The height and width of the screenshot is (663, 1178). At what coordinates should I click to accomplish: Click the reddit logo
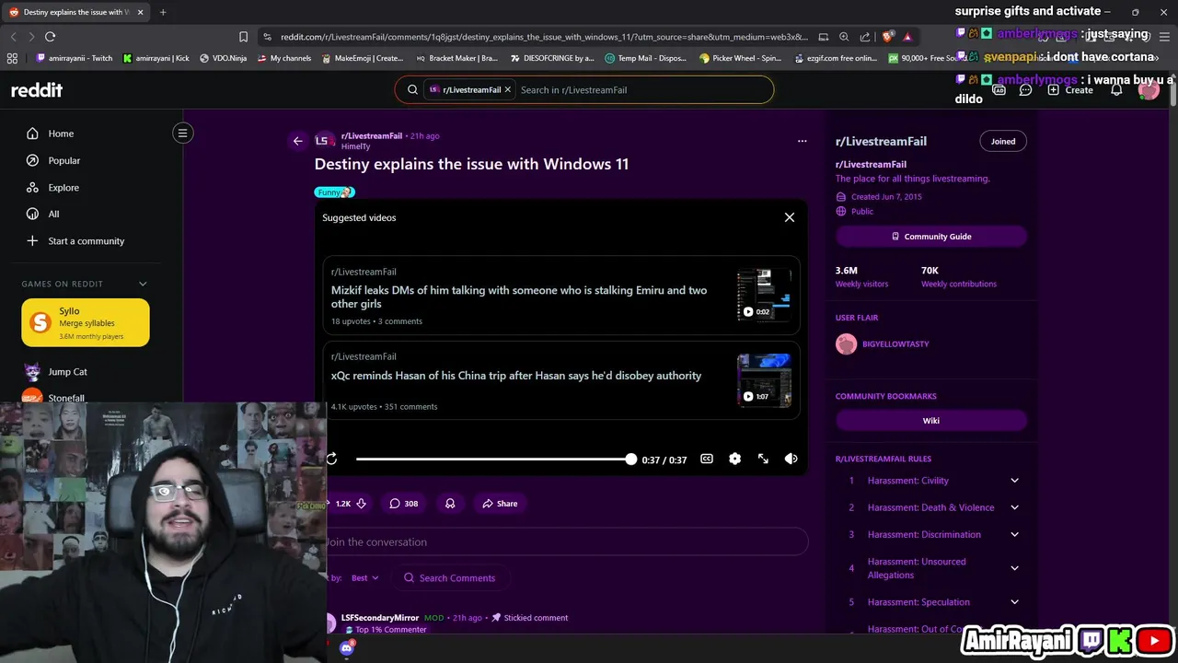(37, 89)
